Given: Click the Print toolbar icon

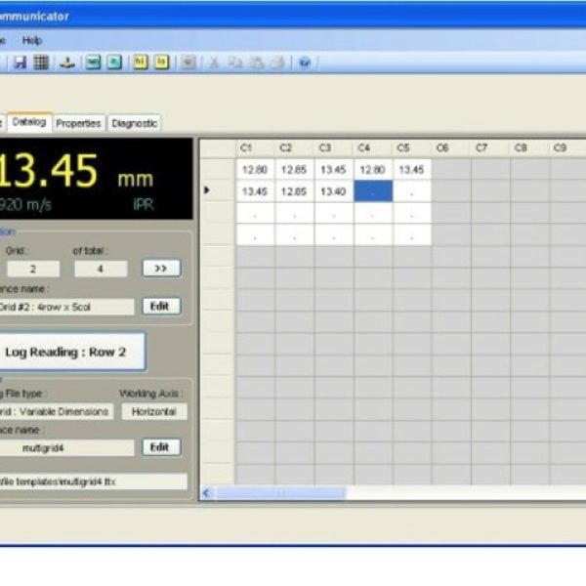Looking at the screenshot, I should 277,63.
